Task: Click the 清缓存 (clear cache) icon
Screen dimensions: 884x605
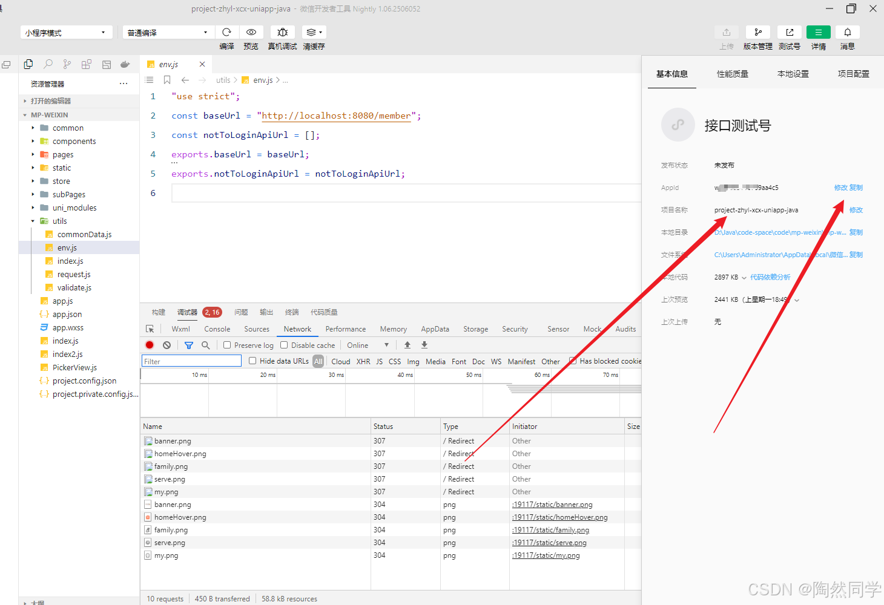Action: (x=313, y=32)
